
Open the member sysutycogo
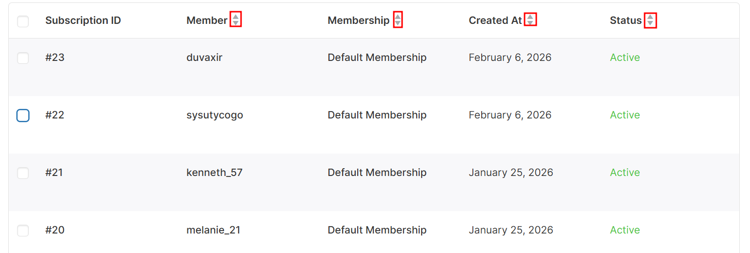215,115
